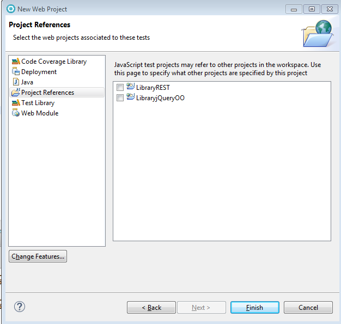Click the New Web Project window title icon
341x324 pixels.
(x=11, y=9)
